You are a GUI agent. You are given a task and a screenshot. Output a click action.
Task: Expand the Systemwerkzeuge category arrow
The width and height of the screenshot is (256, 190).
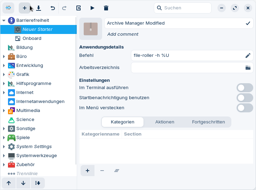pos(4,156)
